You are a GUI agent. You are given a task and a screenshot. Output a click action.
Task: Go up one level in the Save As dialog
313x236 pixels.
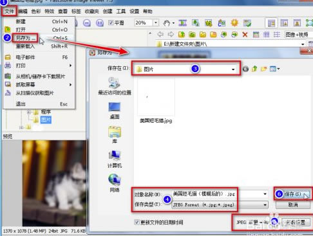click(254, 69)
